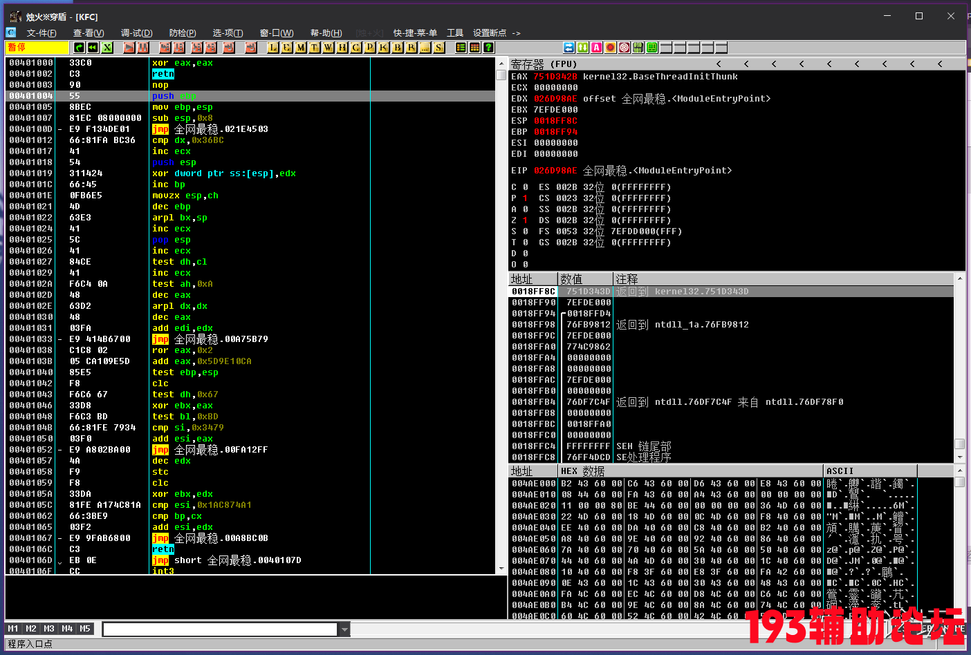Click the Trace Over toolbar icon
This screenshot has height=655, width=971.
[x=211, y=48]
